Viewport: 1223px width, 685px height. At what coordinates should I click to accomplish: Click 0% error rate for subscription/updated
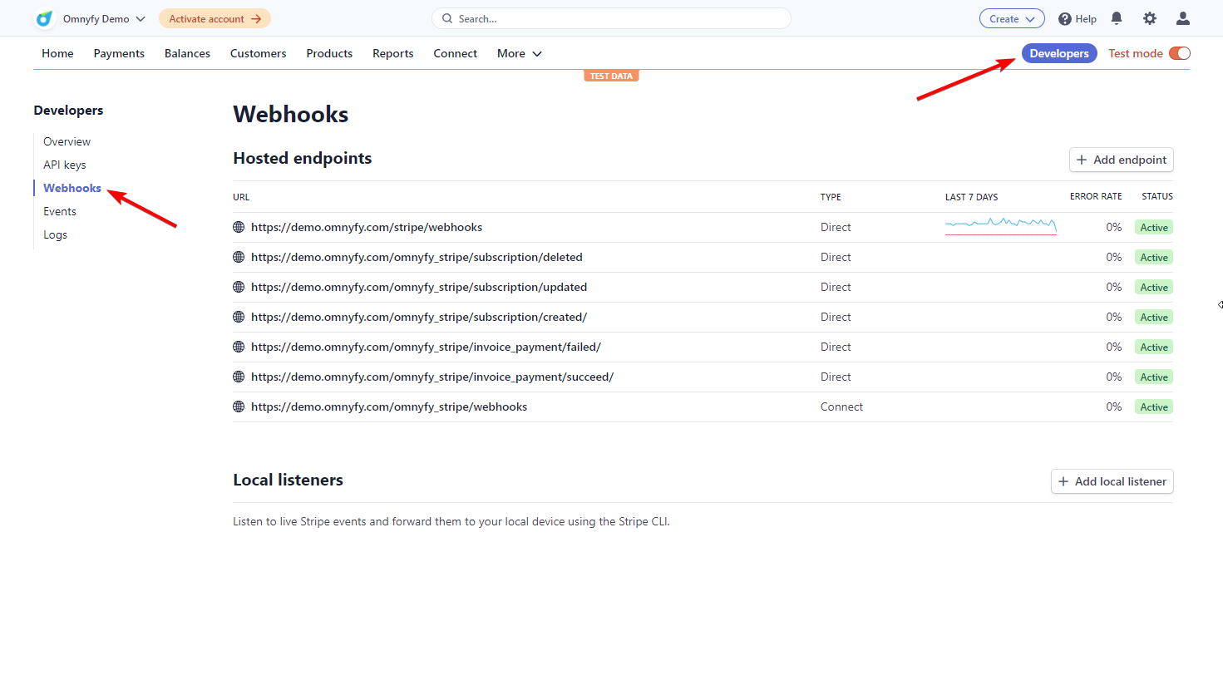[x=1114, y=287]
